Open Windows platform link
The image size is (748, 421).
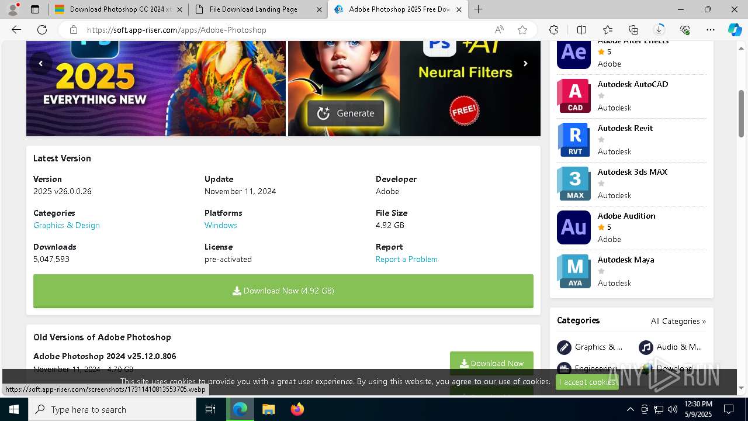coord(221,225)
